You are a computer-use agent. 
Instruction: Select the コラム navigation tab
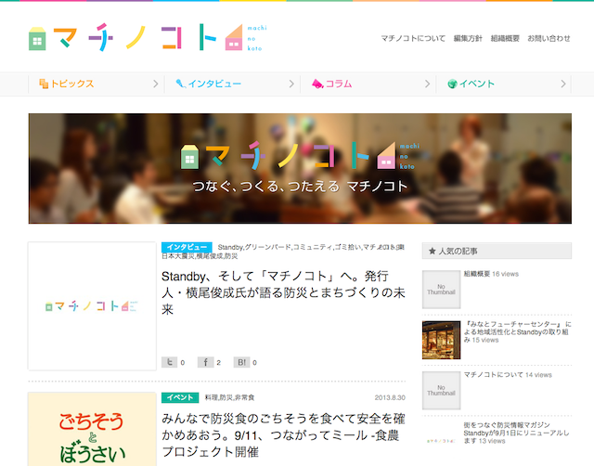tap(368, 84)
